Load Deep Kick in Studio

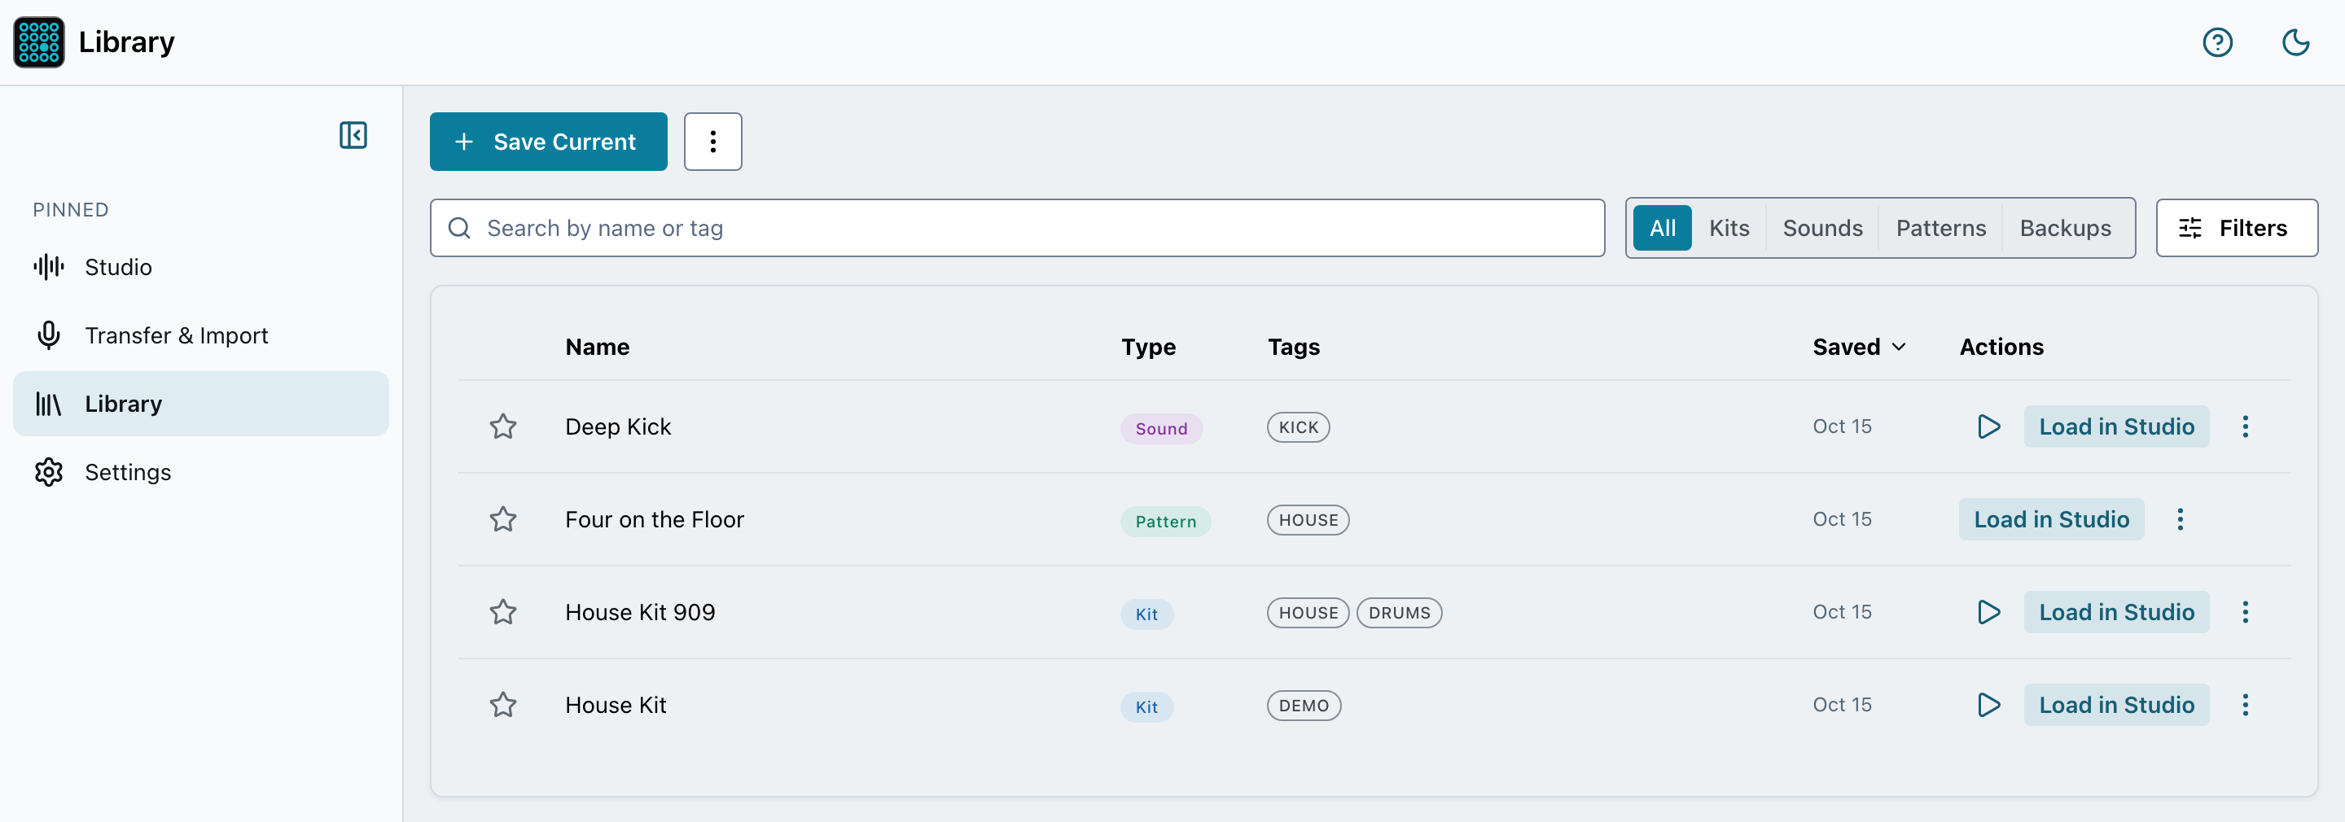2115,426
